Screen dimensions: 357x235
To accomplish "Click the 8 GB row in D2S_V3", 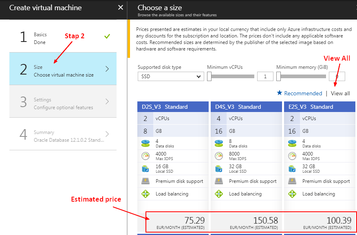I will [173, 131].
